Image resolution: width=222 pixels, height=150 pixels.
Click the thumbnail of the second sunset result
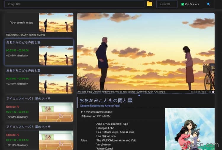(56, 84)
